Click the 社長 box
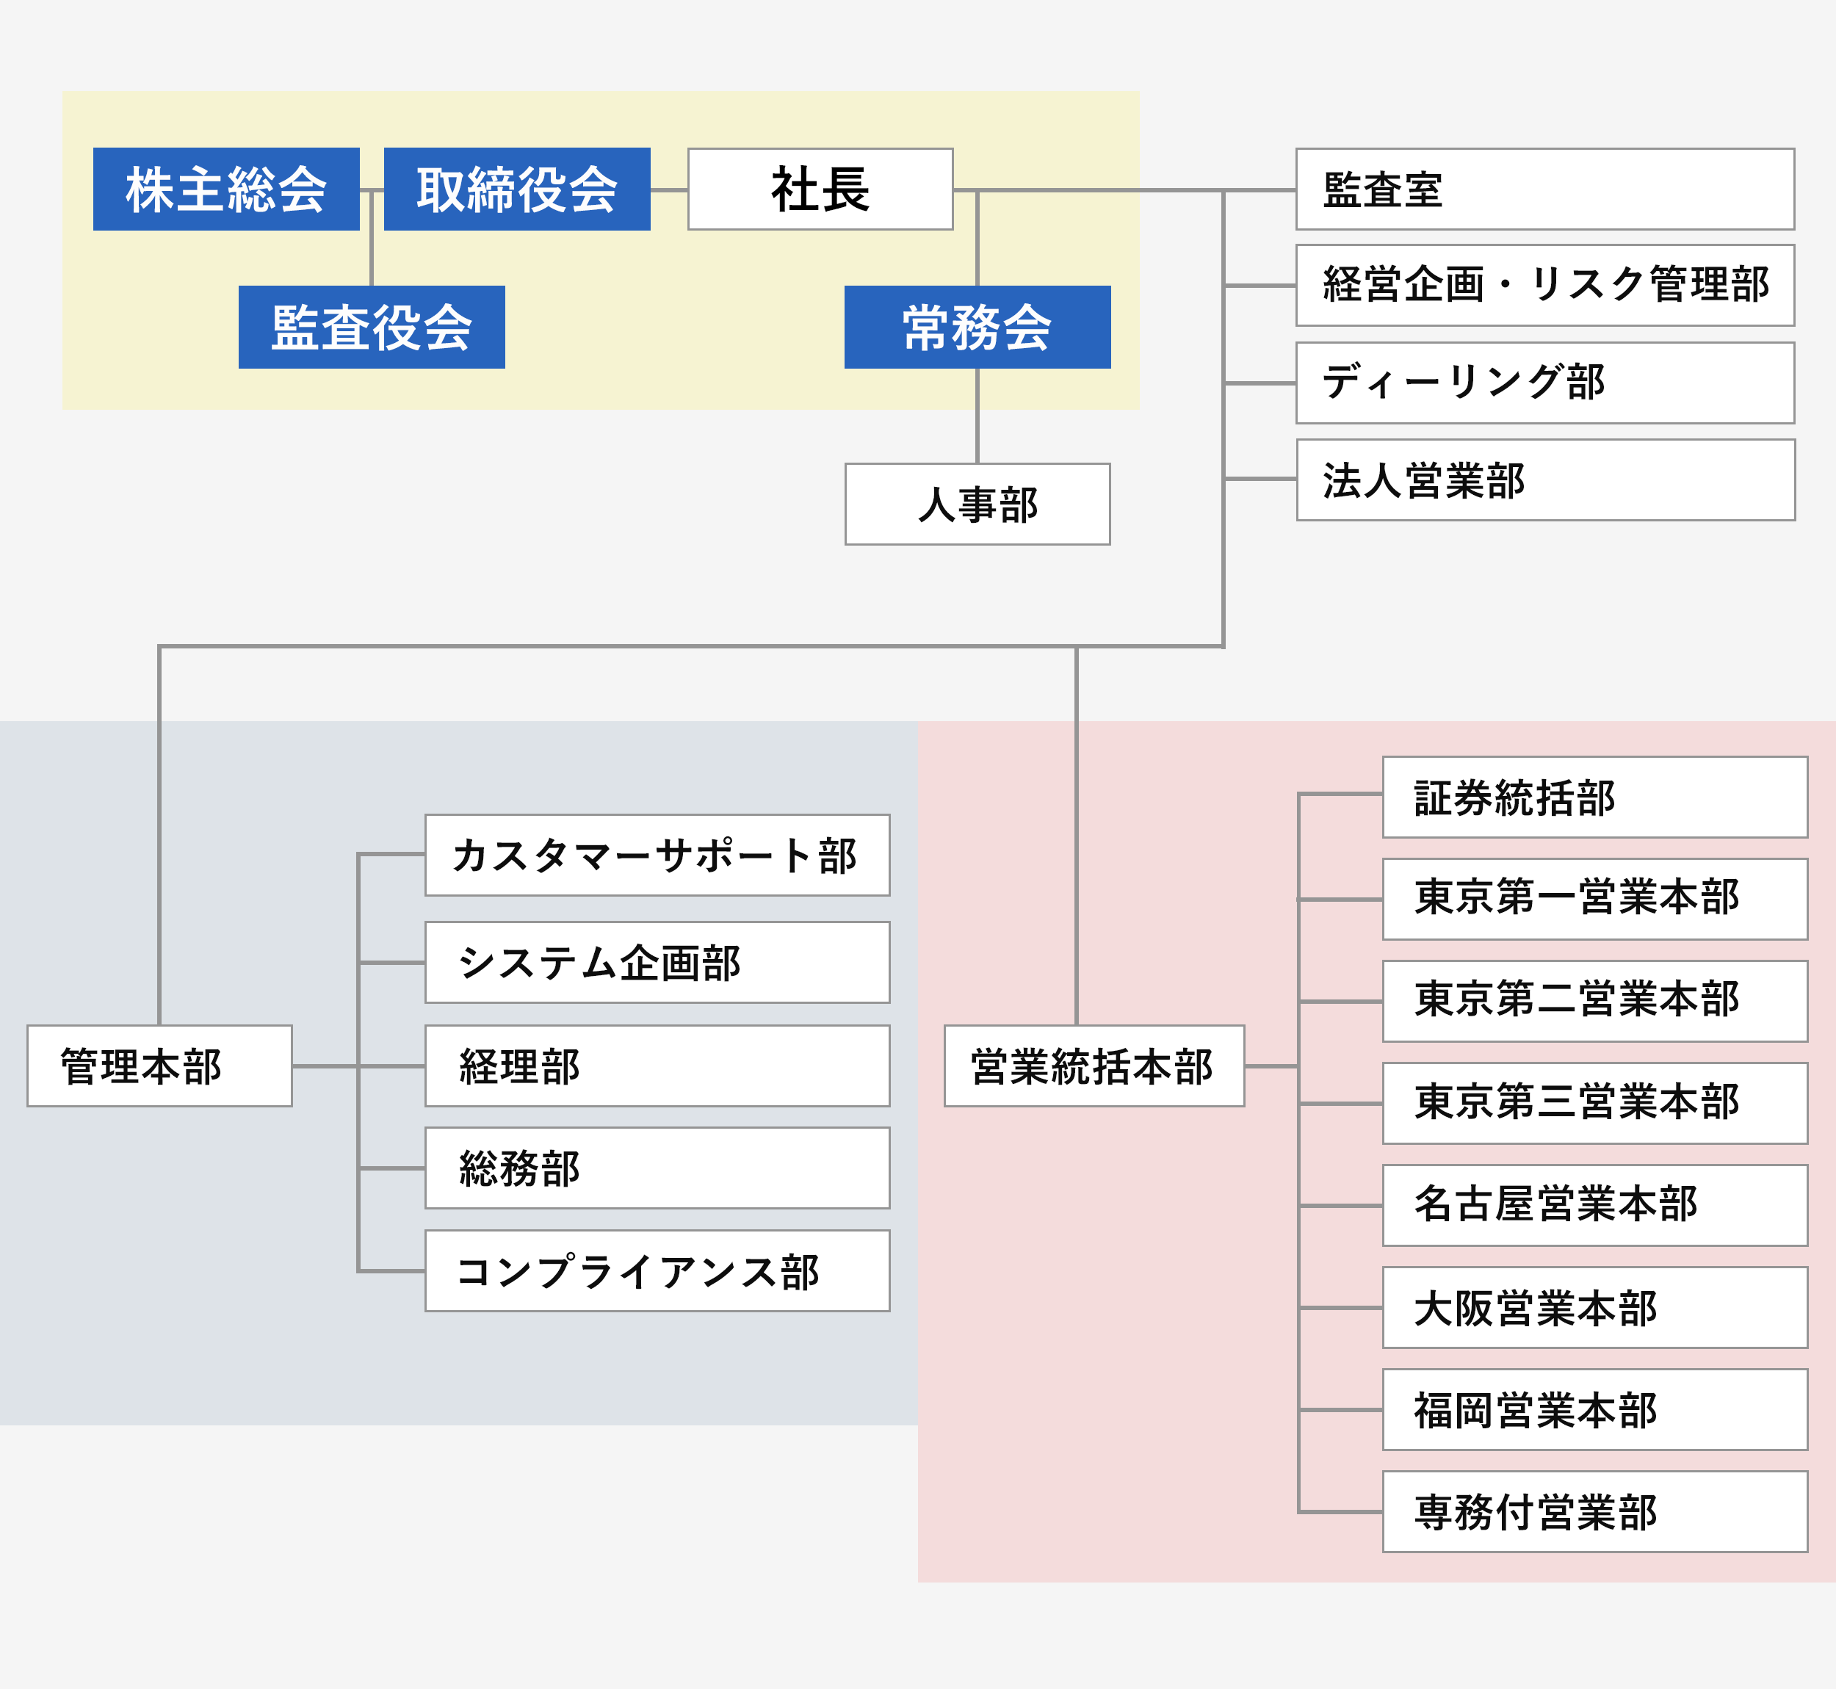The height and width of the screenshot is (1689, 1836). (820, 189)
